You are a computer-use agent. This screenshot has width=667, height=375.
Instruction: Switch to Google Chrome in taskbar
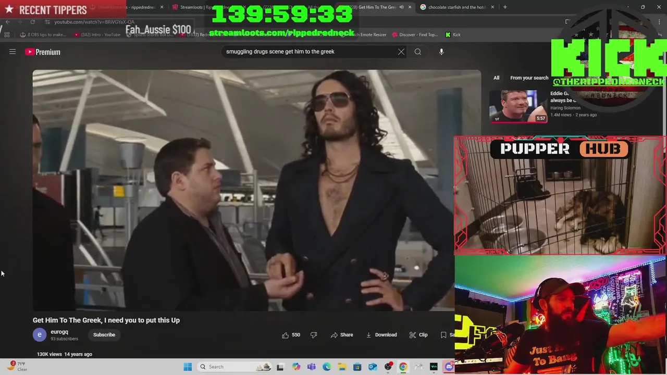(x=403, y=367)
